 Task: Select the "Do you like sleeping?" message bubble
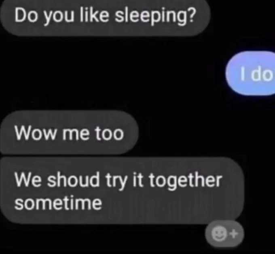point(105,17)
